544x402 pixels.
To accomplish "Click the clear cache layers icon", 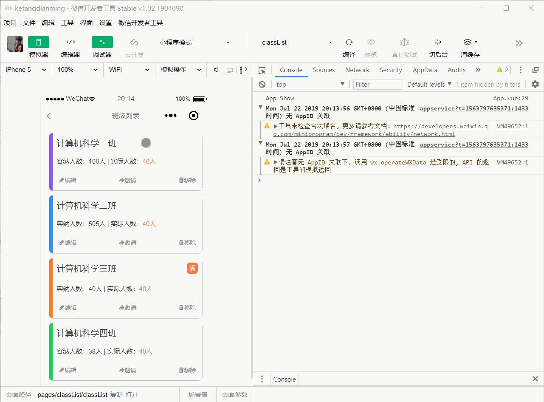I will (x=468, y=42).
